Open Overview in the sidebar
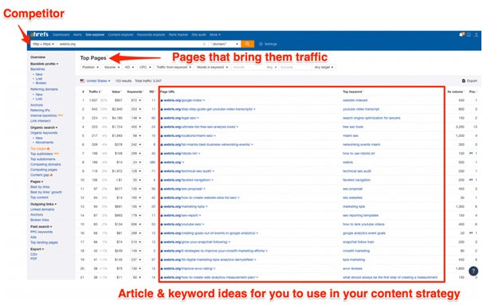This screenshot has height=305, width=483. [37, 57]
